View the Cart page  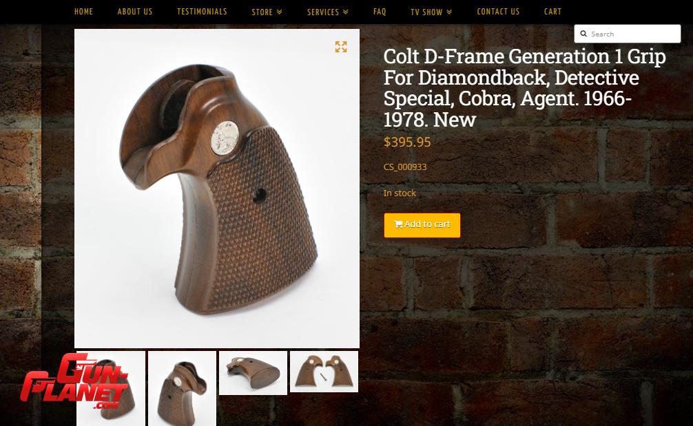point(552,12)
